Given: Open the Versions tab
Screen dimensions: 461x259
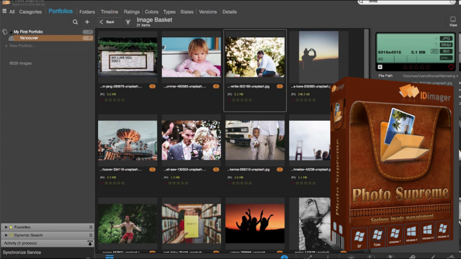Looking at the screenshot, I should tap(207, 12).
